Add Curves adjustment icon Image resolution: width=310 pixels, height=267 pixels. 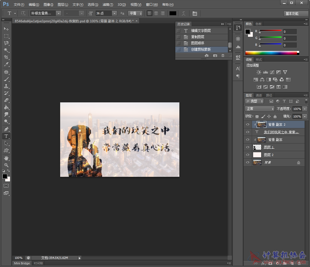(x=272, y=72)
